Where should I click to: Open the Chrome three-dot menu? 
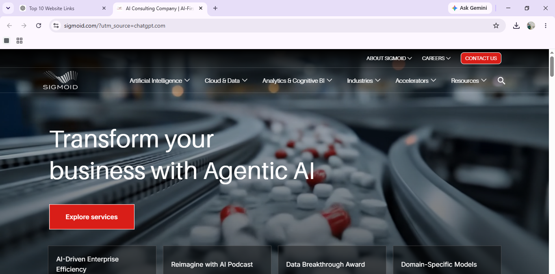click(545, 26)
